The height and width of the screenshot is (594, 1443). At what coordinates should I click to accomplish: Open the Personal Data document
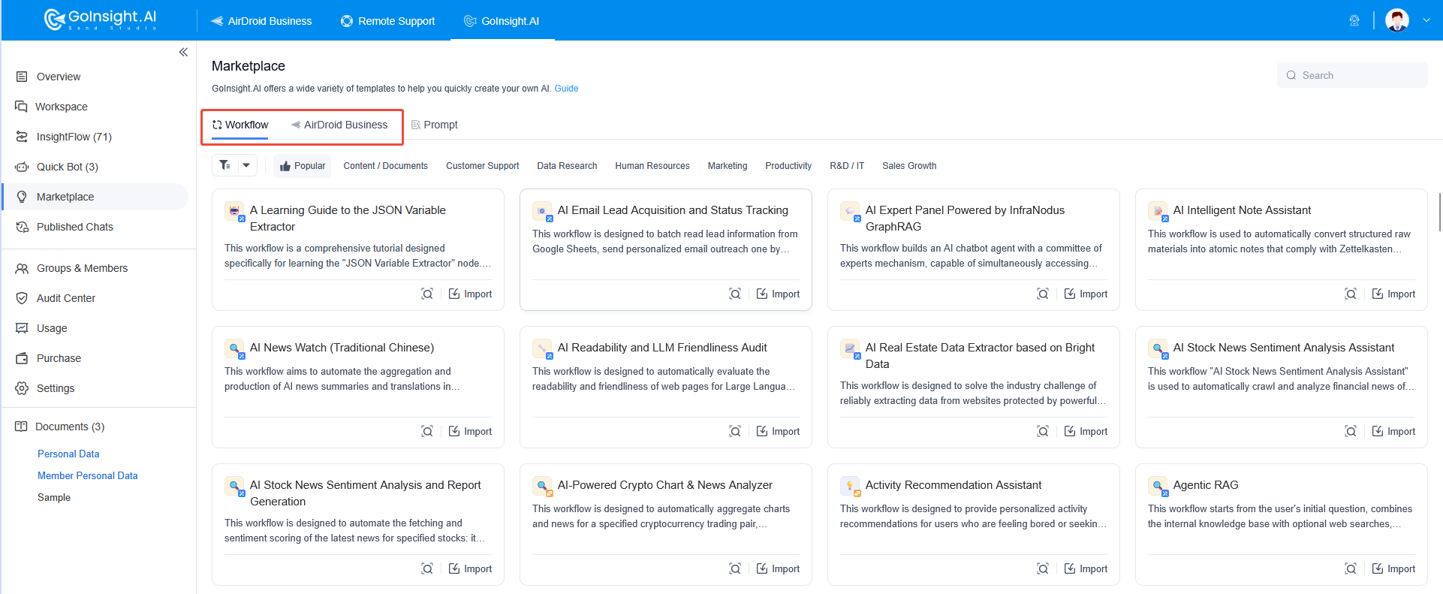coord(68,454)
